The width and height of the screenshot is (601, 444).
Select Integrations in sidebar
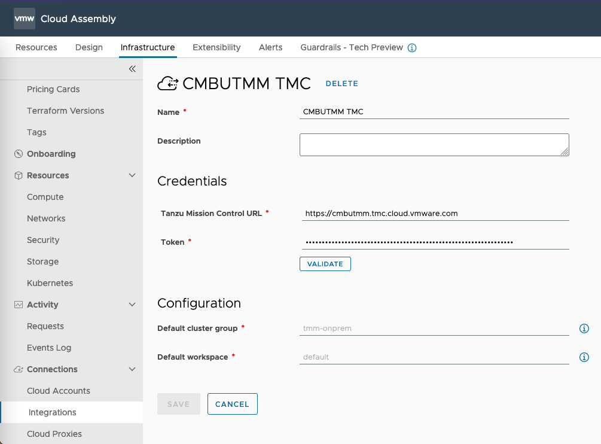72,412
